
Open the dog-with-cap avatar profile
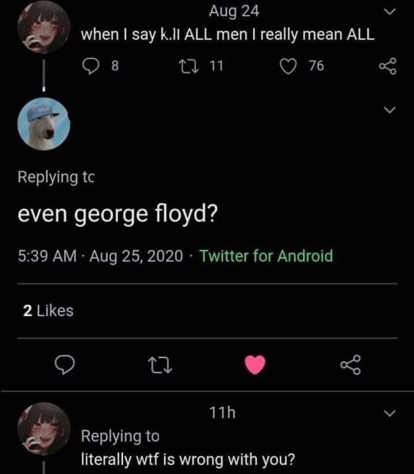pos(44,124)
